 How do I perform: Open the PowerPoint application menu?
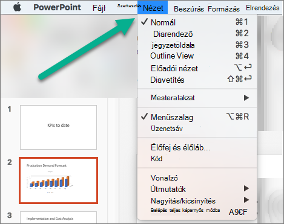[57, 7]
